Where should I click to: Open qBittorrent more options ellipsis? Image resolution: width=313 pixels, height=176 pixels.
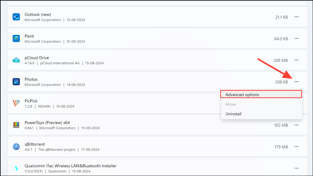tap(296, 147)
